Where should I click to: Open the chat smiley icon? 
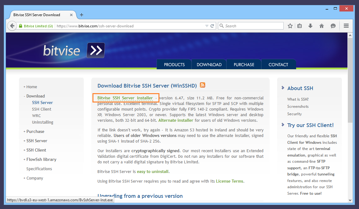pos(333,26)
